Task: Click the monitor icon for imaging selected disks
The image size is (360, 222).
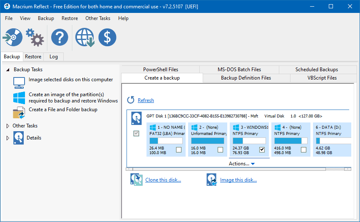Action: pyautogui.click(x=19, y=83)
